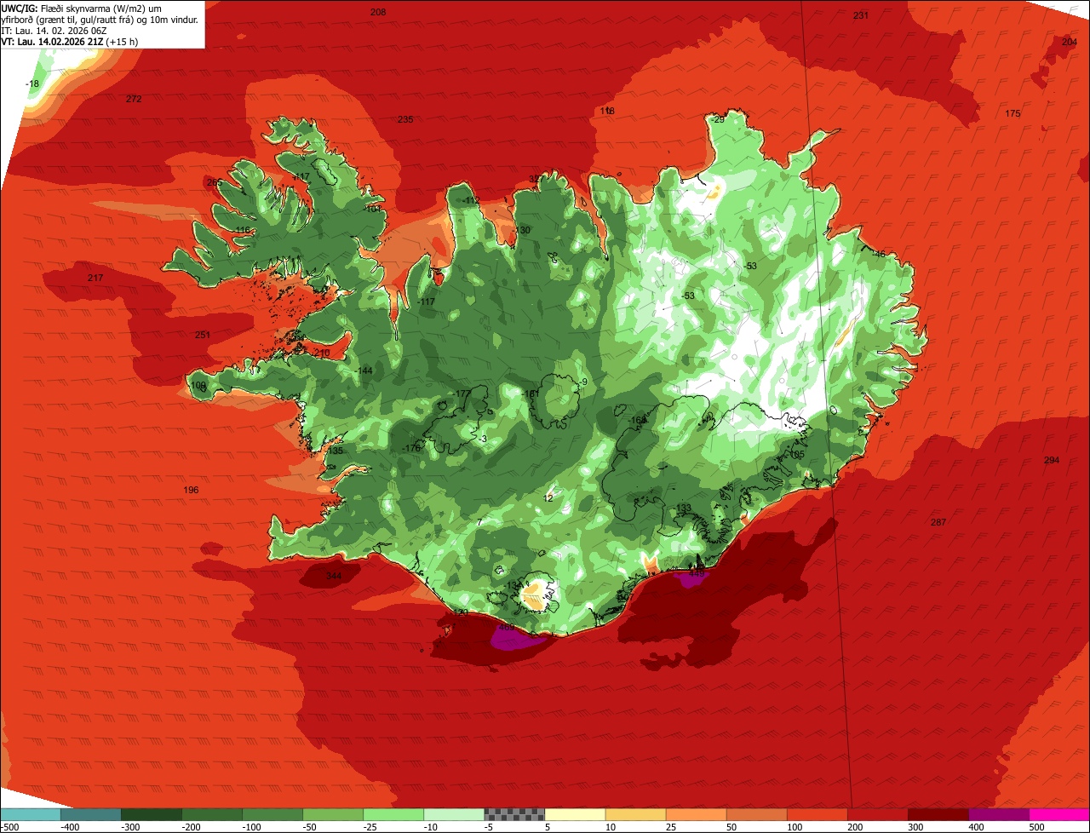Select the 'VT: Lau. 14.02.2026 21Z (+15 h)' line
This screenshot has width=1090, height=833.
tap(70, 41)
